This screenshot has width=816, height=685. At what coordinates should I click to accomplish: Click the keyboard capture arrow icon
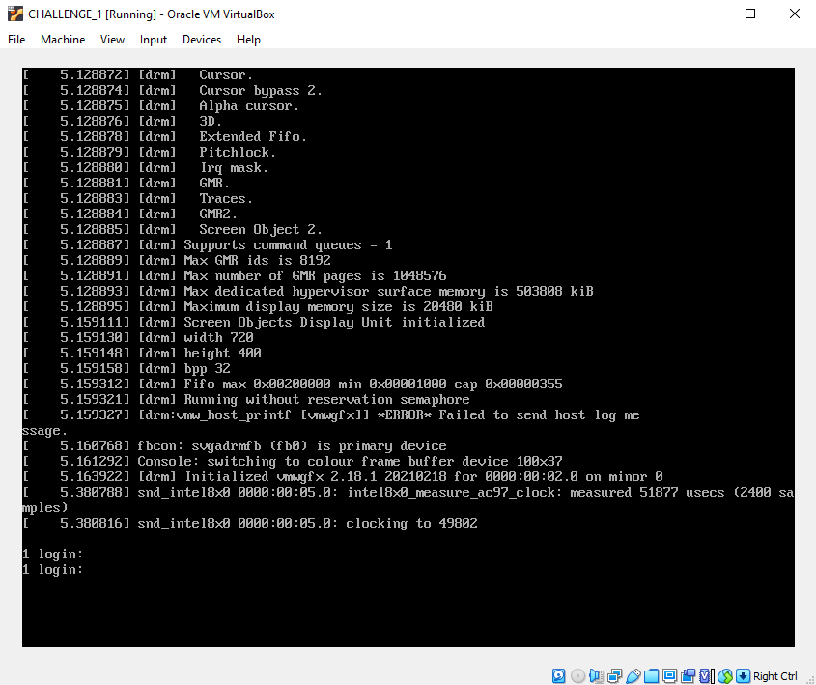pyautogui.click(x=743, y=676)
